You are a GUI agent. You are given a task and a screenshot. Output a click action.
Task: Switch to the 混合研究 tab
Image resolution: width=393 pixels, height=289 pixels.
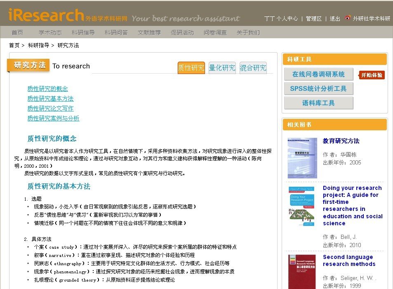click(253, 68)
